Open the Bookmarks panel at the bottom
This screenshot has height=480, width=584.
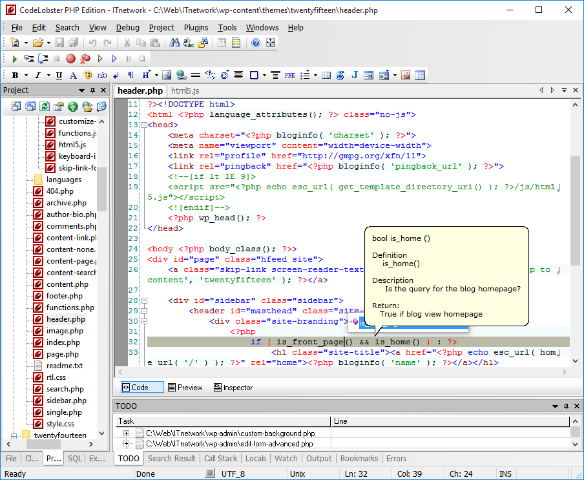click(x=359, y=459)
